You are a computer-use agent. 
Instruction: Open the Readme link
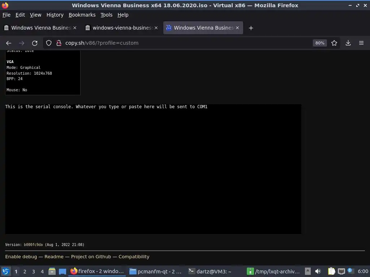54,257
